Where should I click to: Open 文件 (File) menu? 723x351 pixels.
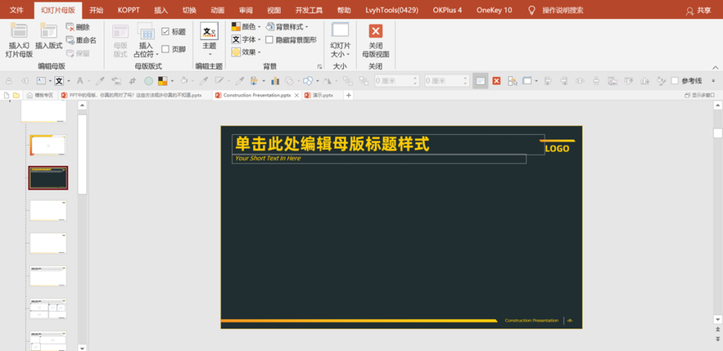pyautogui.click(x=17, y=10)
